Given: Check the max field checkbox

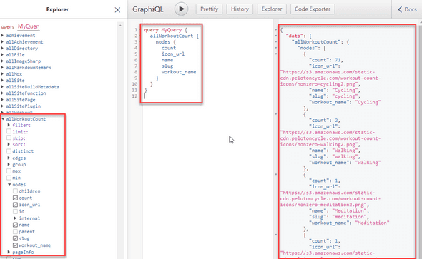Looking at the screenshot, I should coord(9,171).
